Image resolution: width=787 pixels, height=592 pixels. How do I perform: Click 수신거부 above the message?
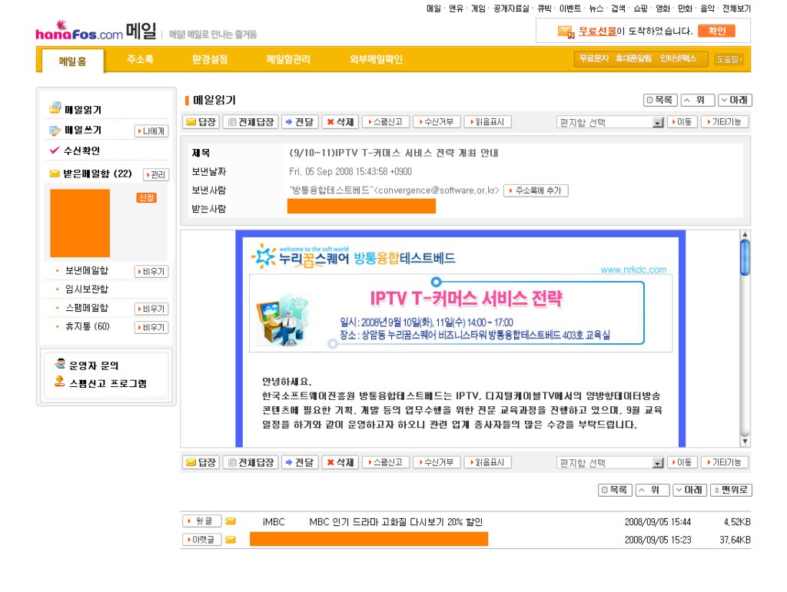437,122
